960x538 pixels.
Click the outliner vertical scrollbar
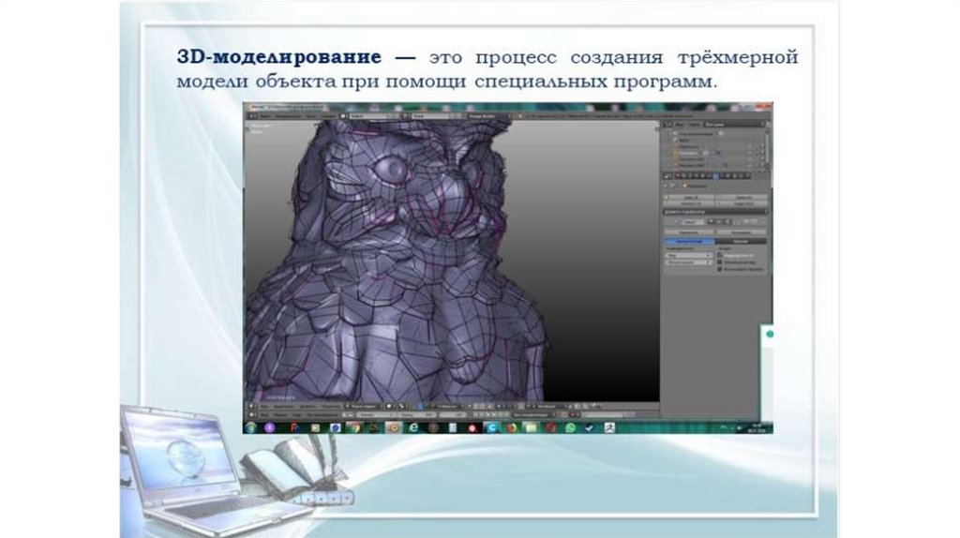click(x=767, y=147)
